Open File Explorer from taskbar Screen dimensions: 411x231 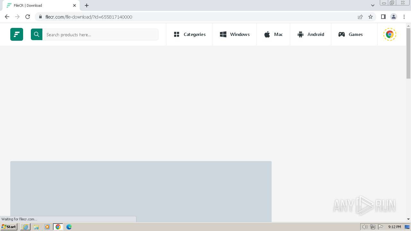click(36, 227)
